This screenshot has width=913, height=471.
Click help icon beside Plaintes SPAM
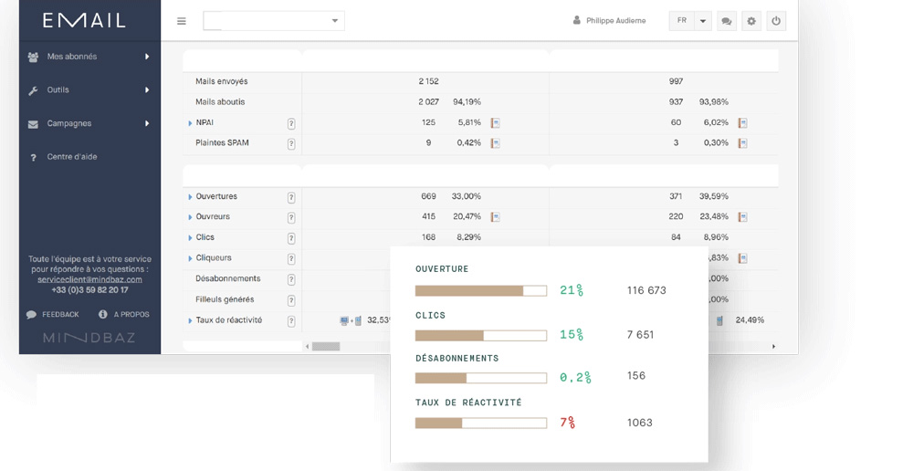[x=291, y=143]
